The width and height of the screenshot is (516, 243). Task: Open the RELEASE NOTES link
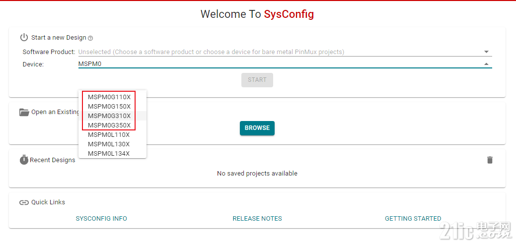257,218
